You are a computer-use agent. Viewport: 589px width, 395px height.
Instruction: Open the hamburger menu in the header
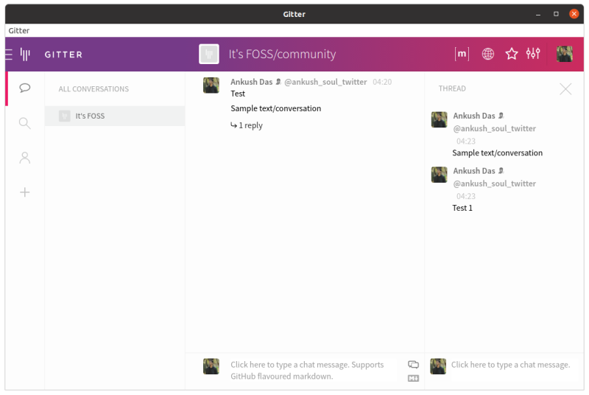[8, 55]
